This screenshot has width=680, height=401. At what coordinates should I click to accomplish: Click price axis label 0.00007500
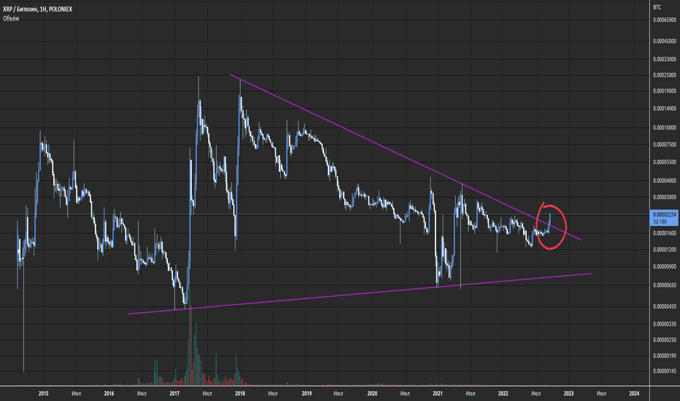pyautogui.click(x=665, y=144)
